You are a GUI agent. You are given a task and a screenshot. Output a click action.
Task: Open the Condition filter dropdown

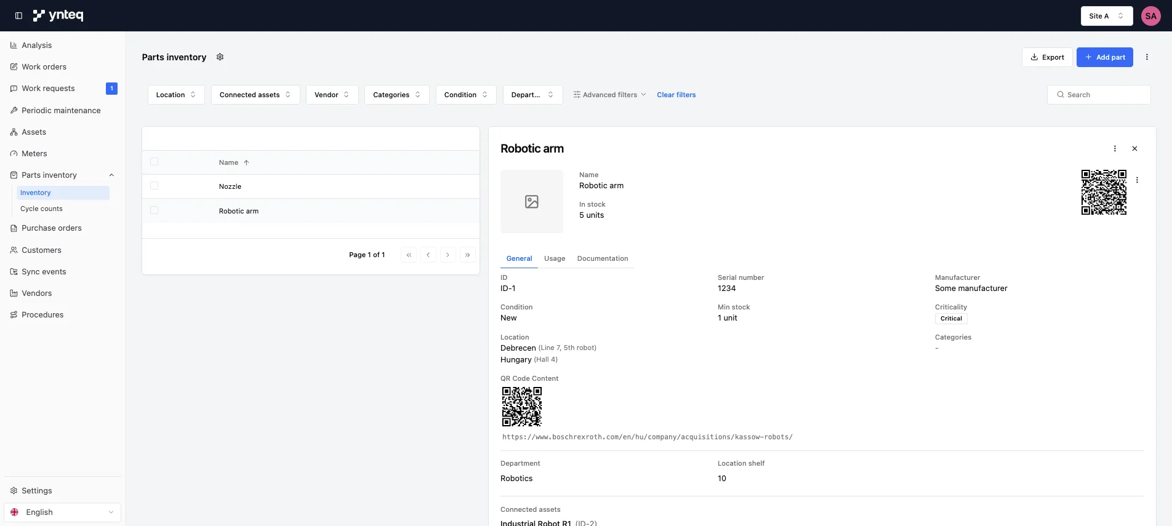click(x=466, y=95)
